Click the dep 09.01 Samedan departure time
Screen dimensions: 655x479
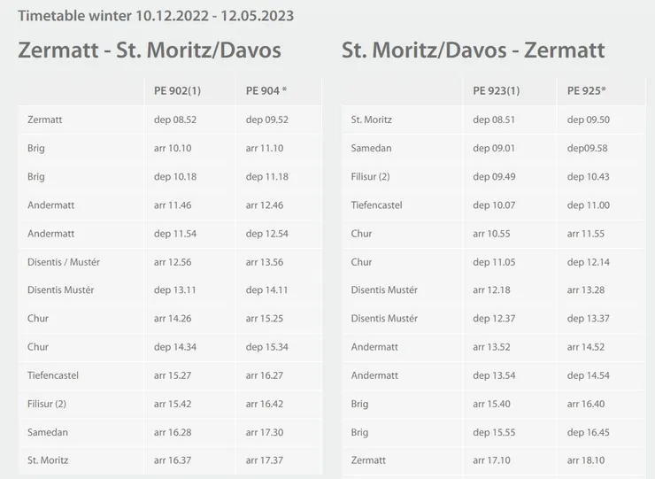coord(494,148)
